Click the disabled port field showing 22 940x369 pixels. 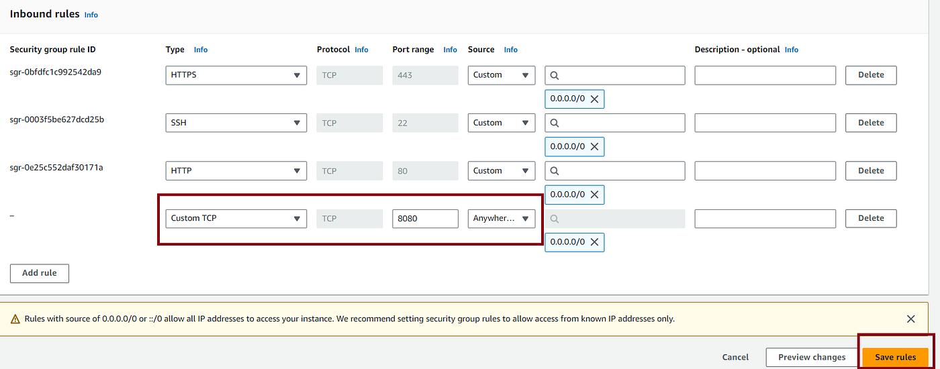point(426,123)
